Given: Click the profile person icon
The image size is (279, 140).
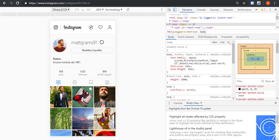Looking at the screenshot, I should [x=110, y=27].
